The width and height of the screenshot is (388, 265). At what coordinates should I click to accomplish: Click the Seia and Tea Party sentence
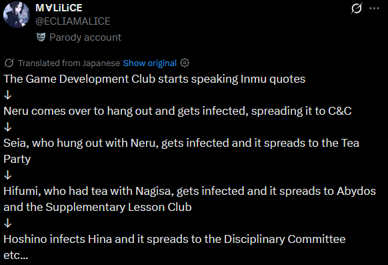181,151
